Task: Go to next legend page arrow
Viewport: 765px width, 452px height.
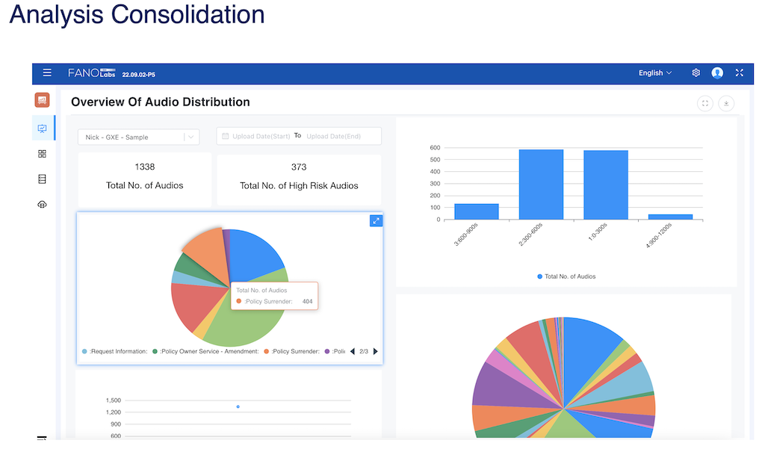Action: click(375, 351)
